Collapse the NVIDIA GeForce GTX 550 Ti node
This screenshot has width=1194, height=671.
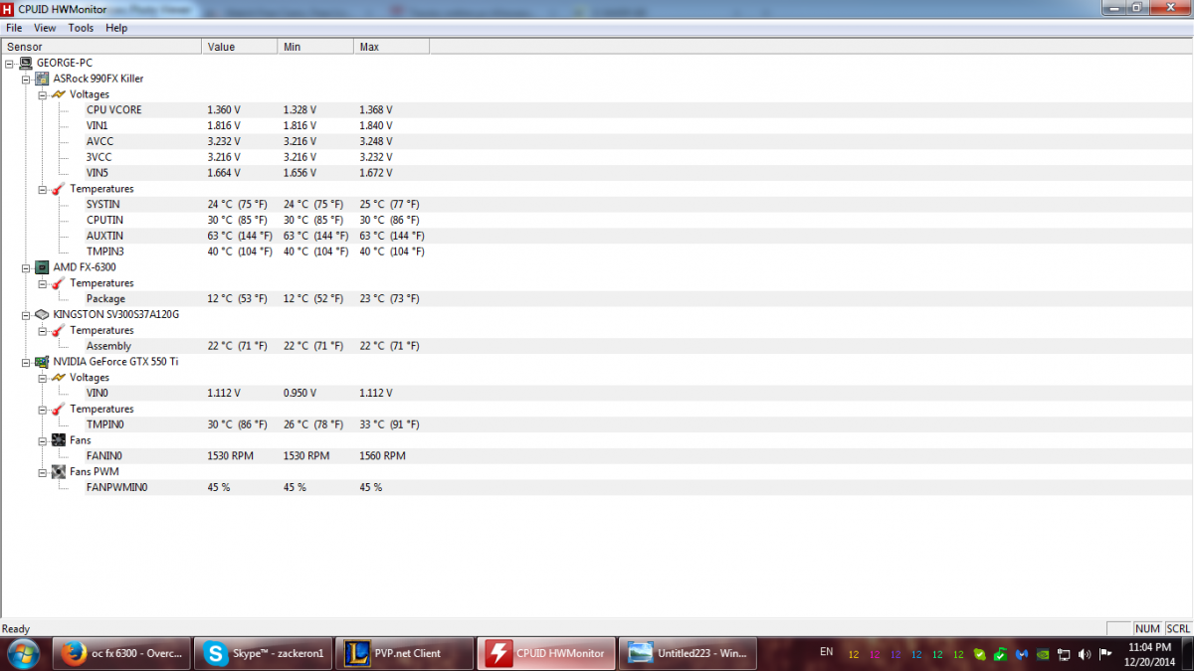click(x=26, y=362)
